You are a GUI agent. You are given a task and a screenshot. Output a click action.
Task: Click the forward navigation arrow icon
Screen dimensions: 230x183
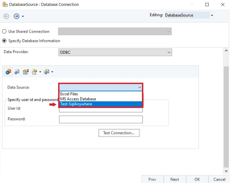17,16
